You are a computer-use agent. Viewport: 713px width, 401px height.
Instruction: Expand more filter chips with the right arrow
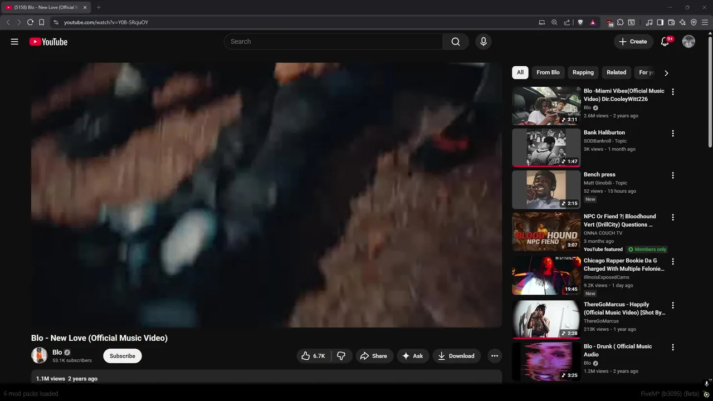point(666,73)
